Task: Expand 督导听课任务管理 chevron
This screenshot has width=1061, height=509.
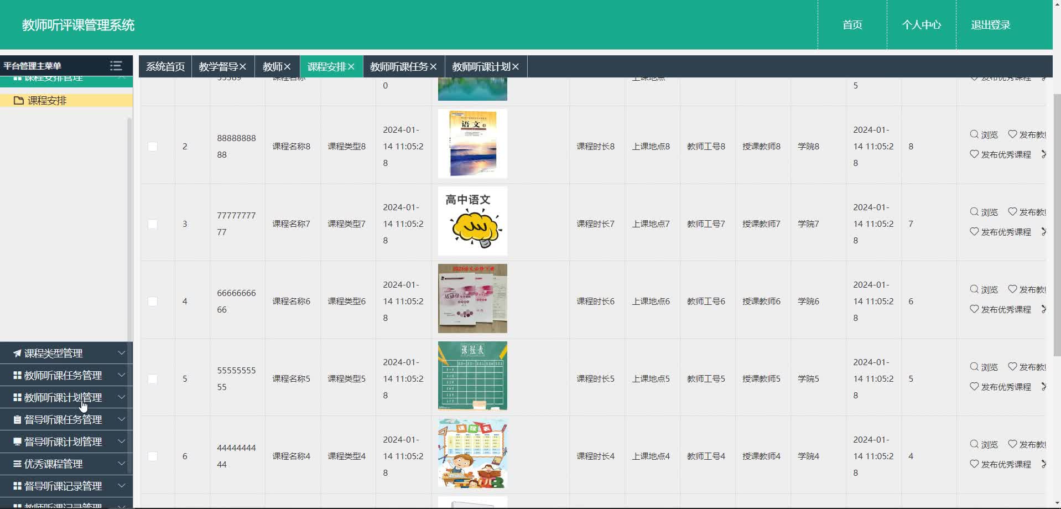Action: pos(121,419)
